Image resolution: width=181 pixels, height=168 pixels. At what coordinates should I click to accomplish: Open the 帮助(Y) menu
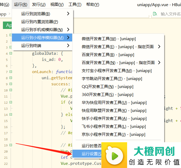93,5
